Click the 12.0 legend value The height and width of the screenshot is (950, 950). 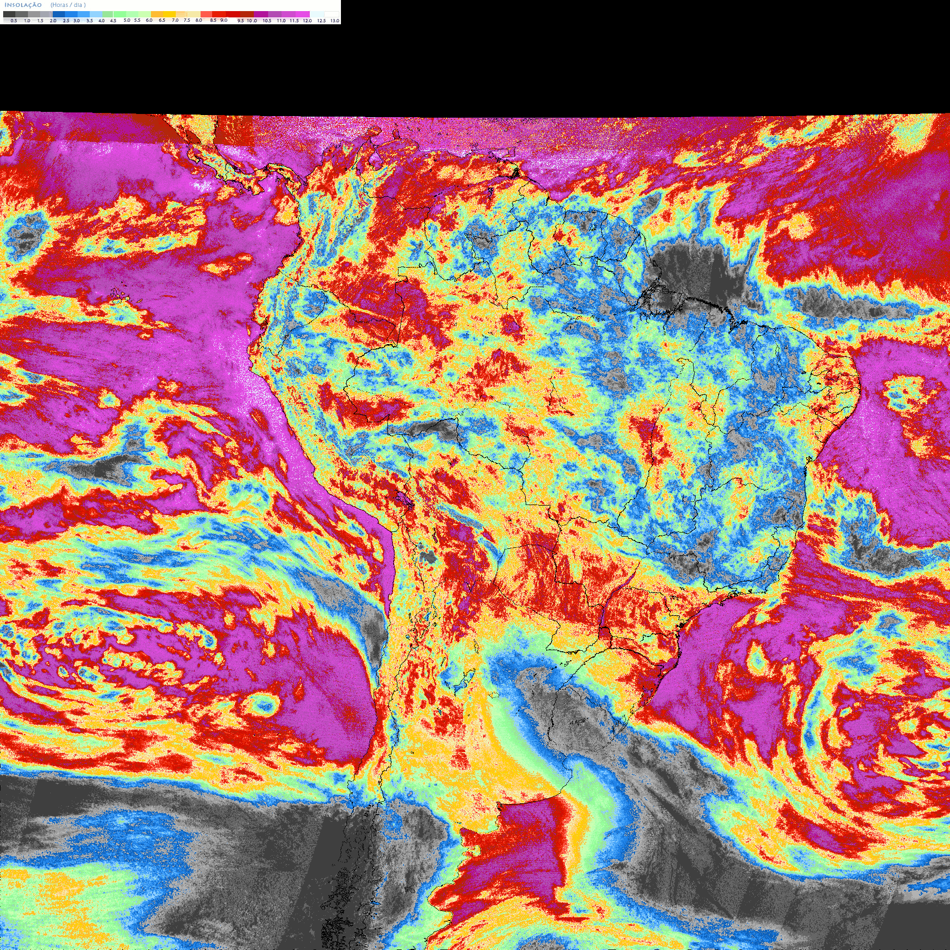coord(308,21)
